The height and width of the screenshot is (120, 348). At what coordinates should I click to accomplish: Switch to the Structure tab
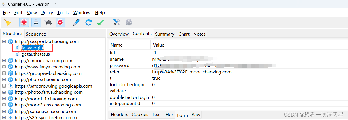pos(12,34)
